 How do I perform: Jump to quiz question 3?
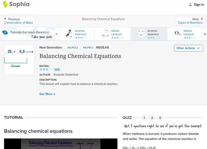(x=160, y=118)
